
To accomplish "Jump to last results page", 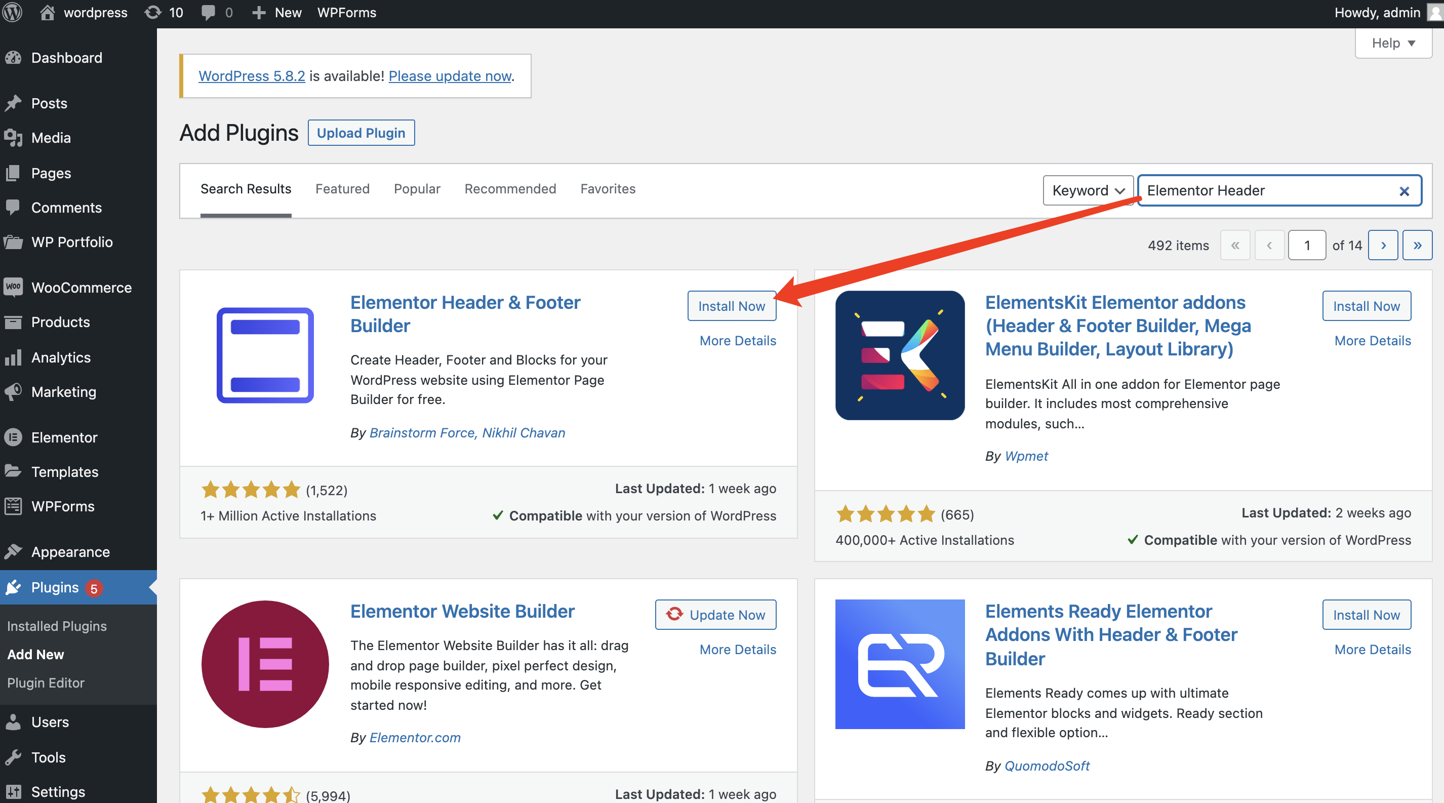I will coord(1417,246).
